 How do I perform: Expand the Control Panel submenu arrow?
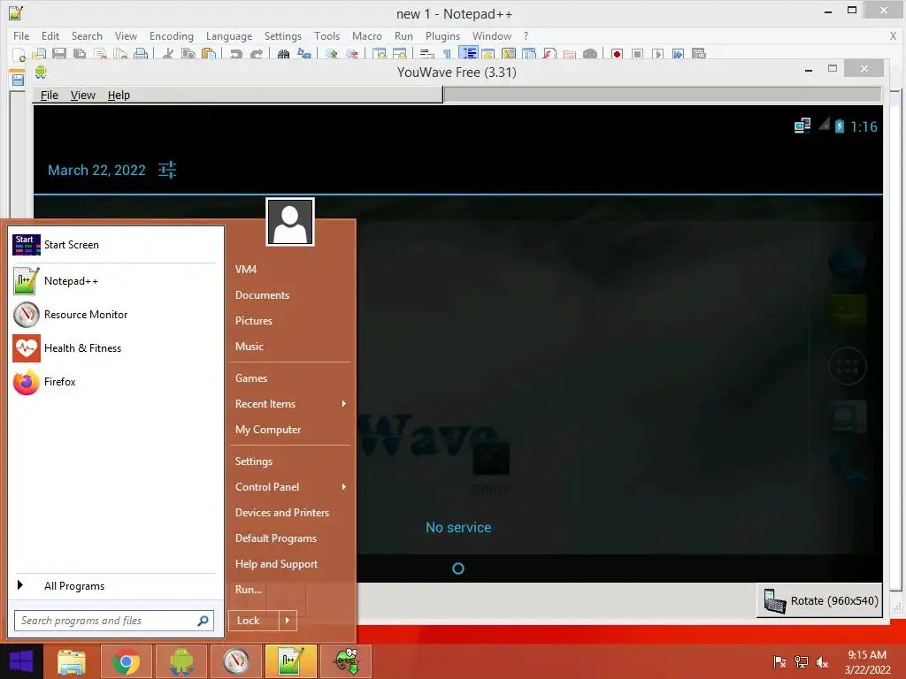[344, 487]
